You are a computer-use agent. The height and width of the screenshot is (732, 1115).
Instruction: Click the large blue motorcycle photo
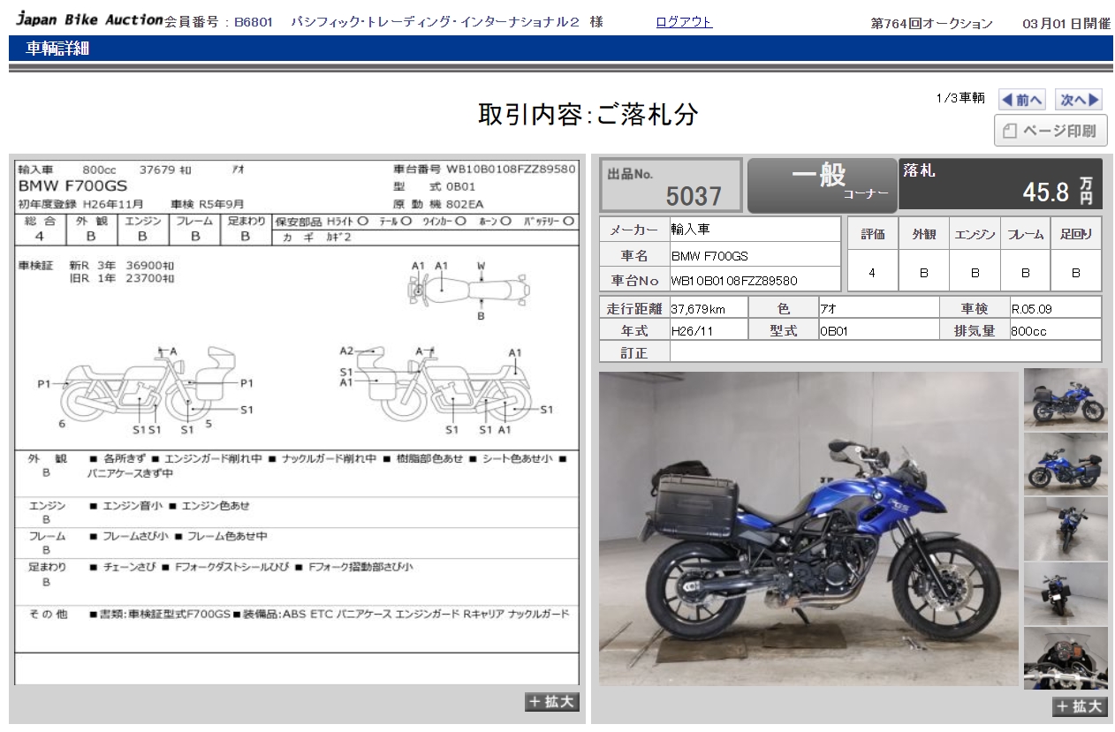coord(808,528)
